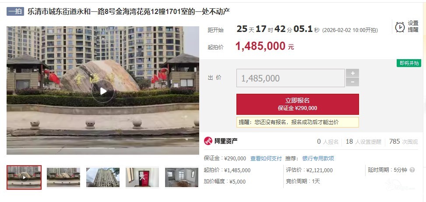
Task: Click the alarm clock reminder icon
Action: [400, 27]
